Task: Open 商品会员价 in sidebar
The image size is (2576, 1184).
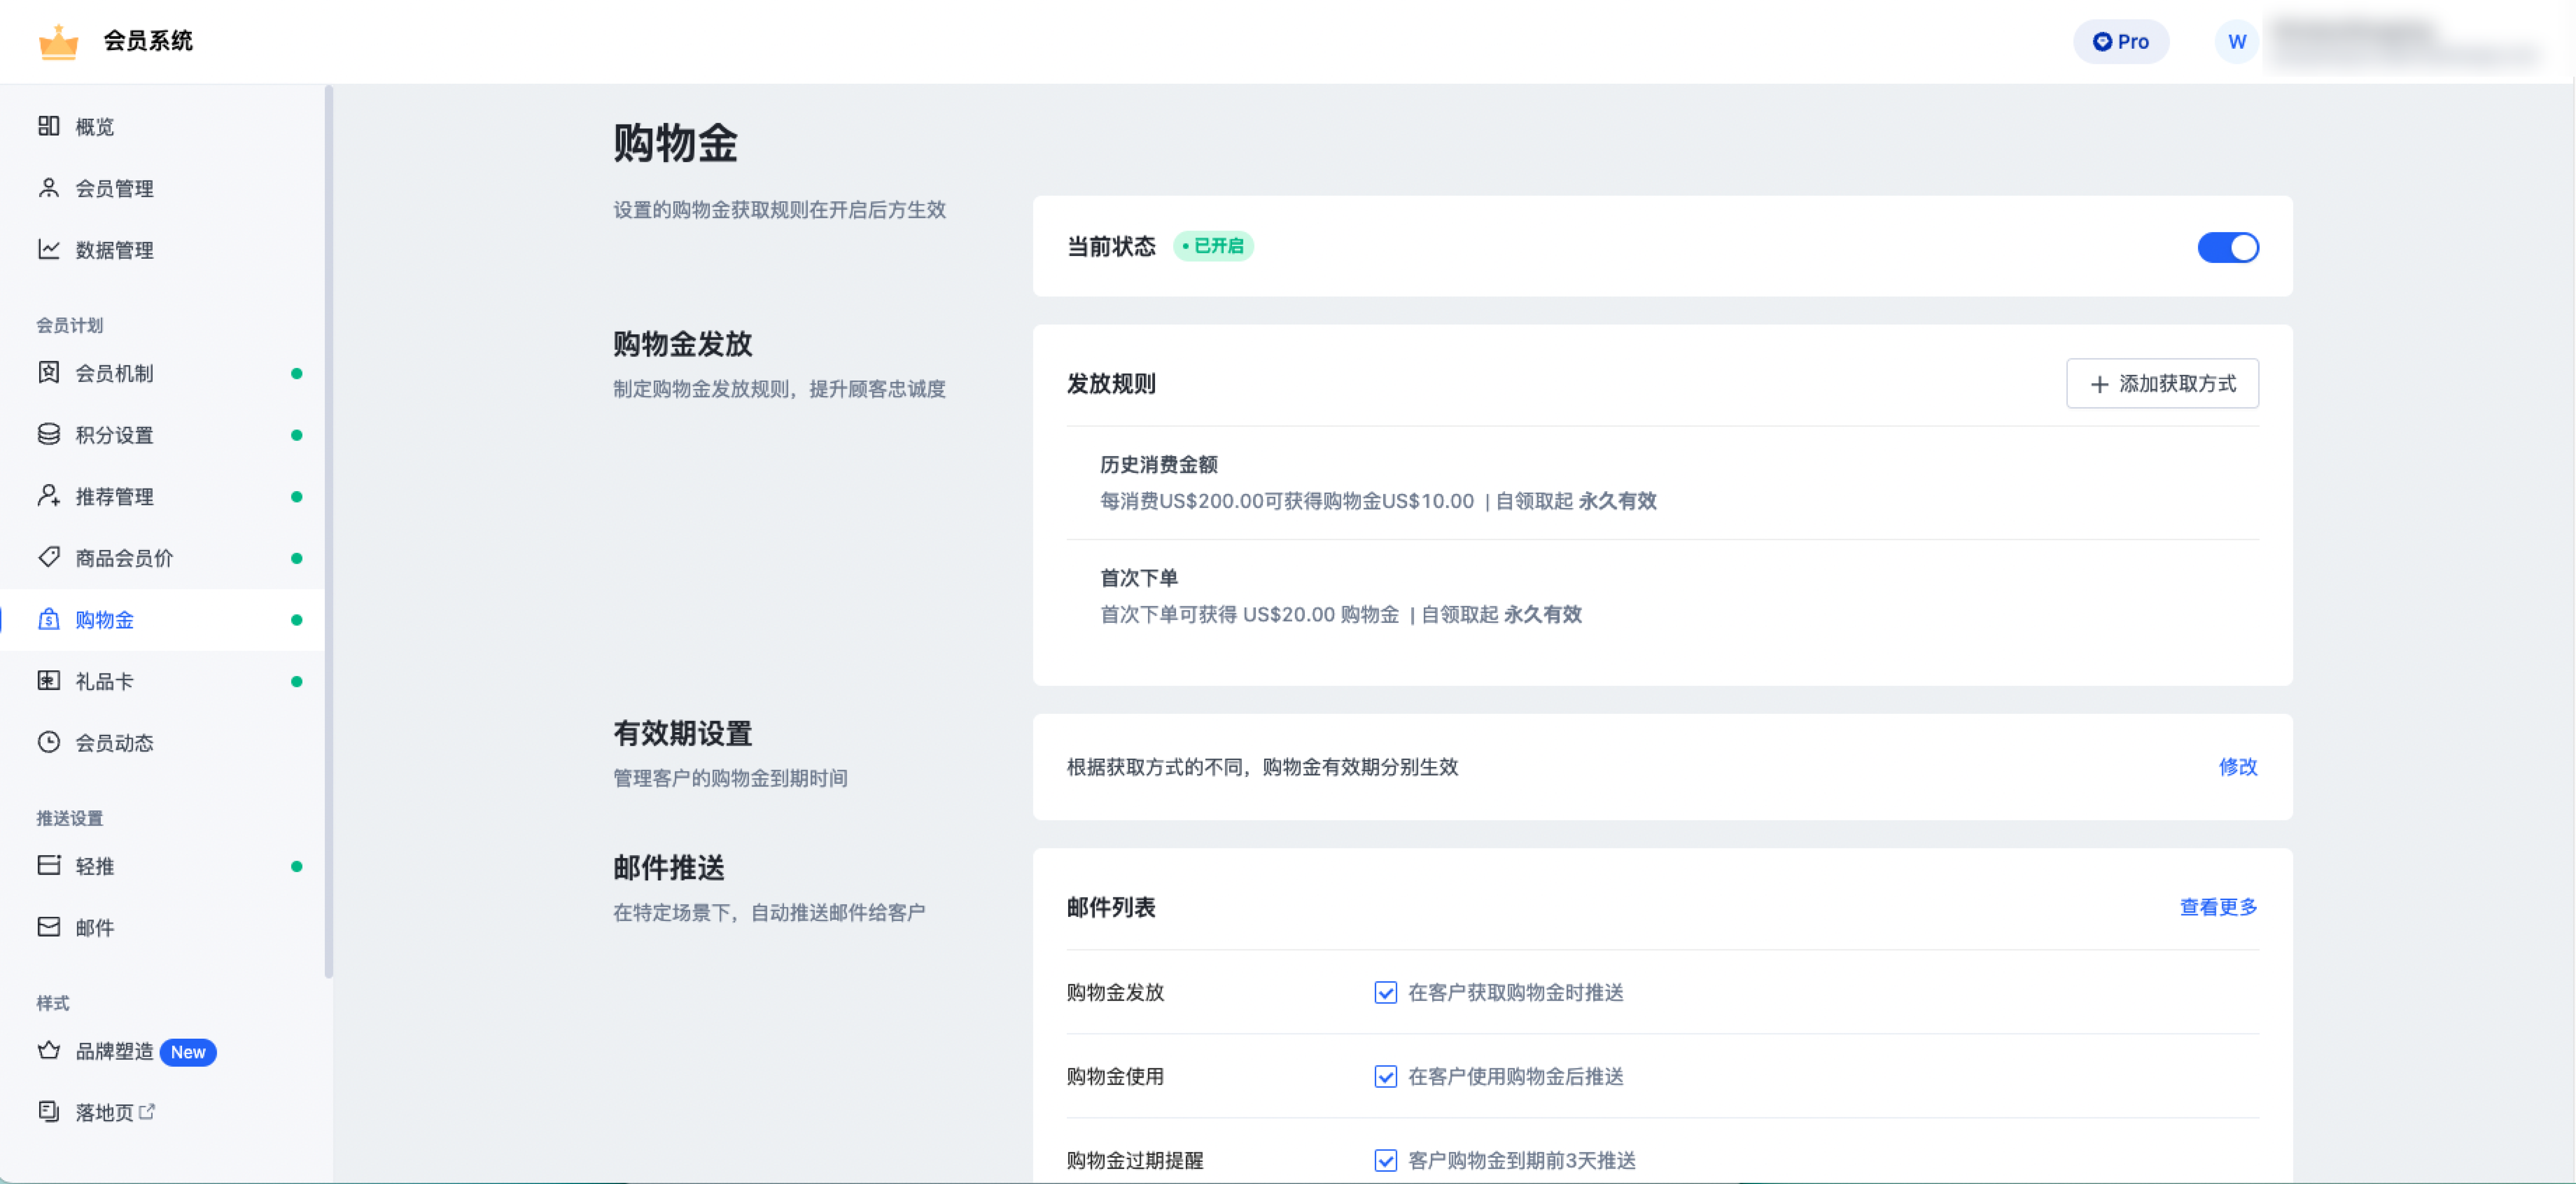Action: click(x=162, y=558)
